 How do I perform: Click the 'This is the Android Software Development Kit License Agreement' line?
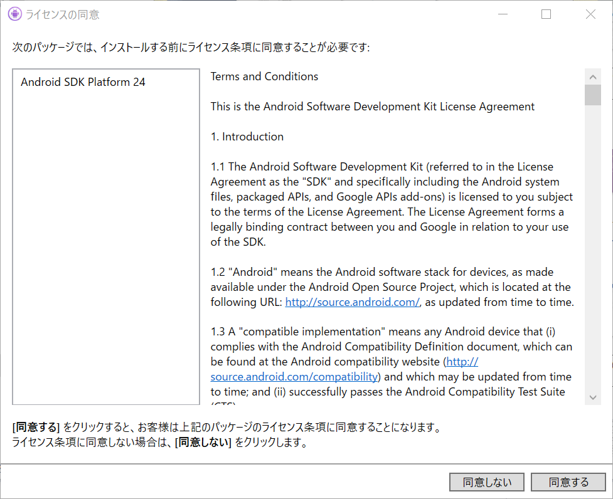372,107
